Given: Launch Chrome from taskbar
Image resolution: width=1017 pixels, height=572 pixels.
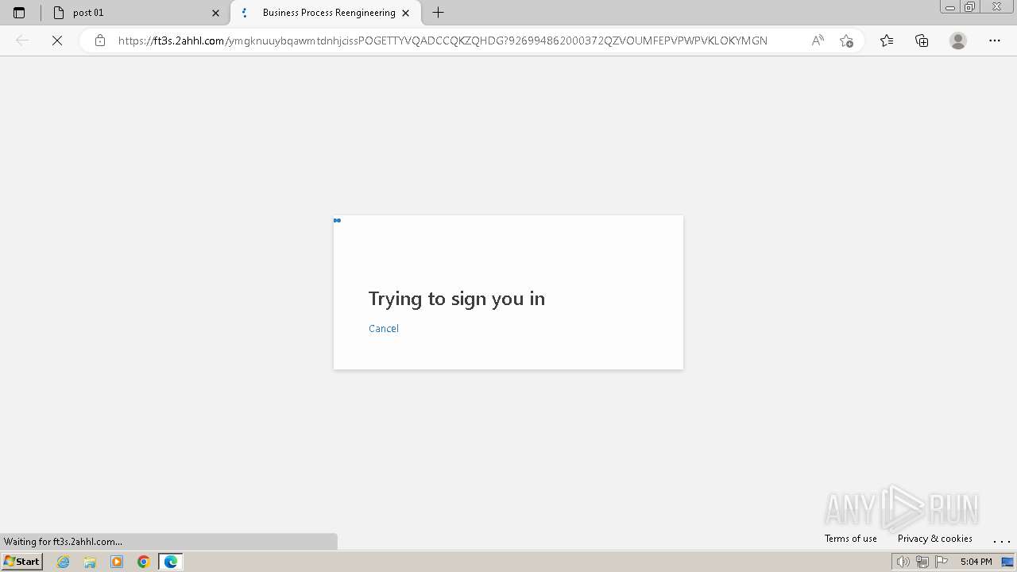Looking at the screenshot, I should coord(144,562).
